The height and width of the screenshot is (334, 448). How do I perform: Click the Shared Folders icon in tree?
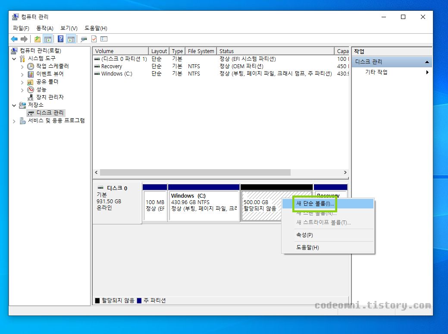pos(30,82)
